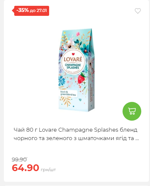
Task: Click the cart symbol inside the green circle
Action: pos(132,111)
